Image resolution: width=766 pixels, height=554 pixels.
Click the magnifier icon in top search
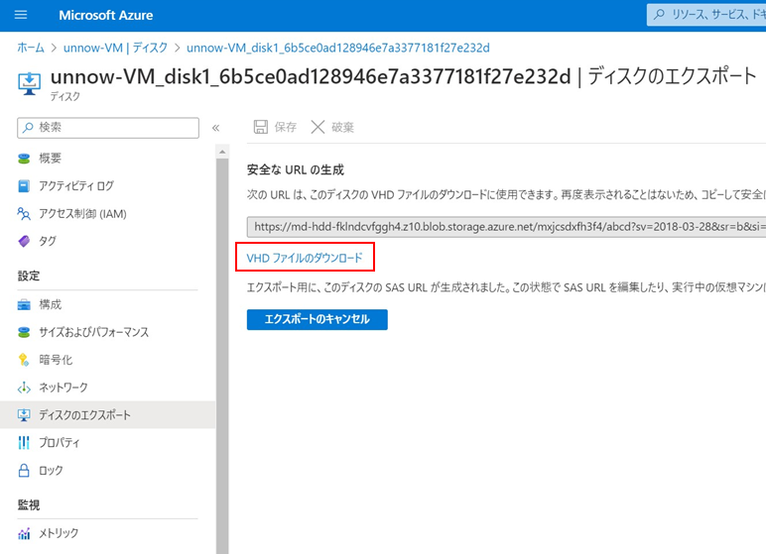tap(659, 15)
